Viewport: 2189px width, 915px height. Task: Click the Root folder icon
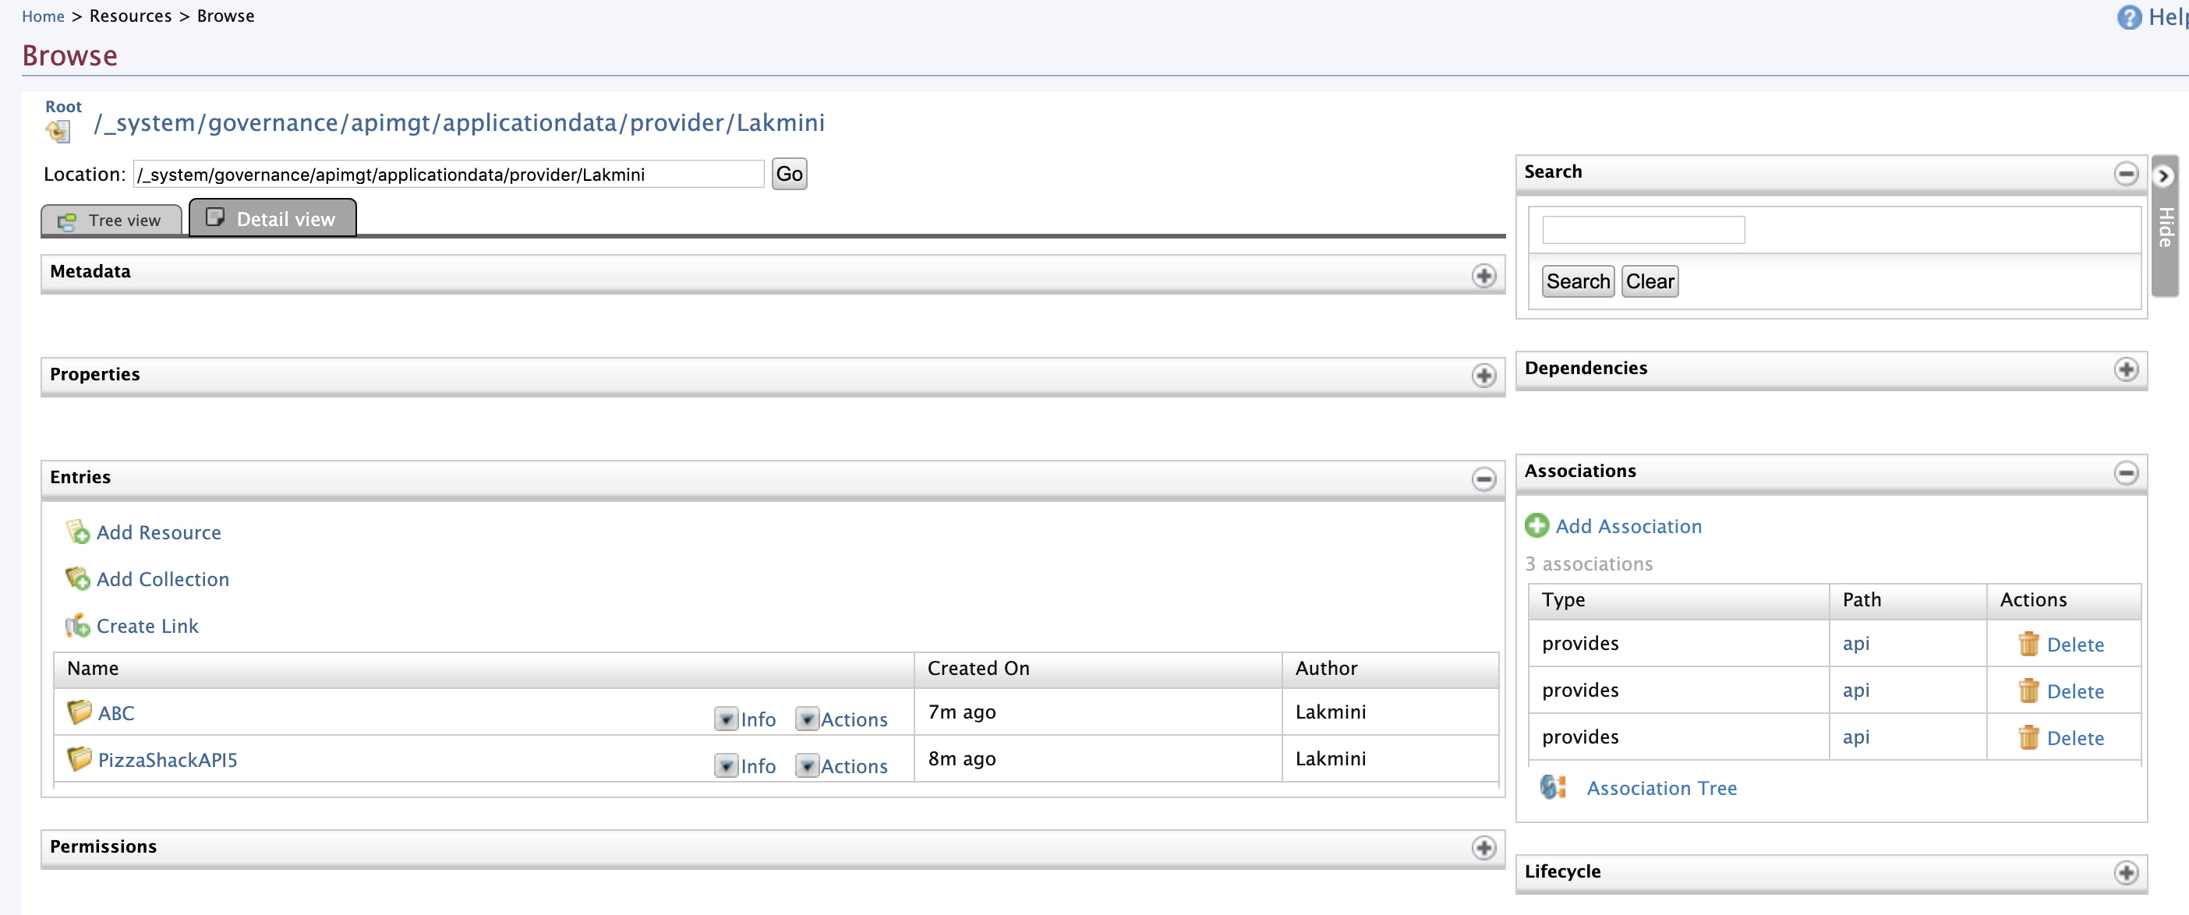58,131
